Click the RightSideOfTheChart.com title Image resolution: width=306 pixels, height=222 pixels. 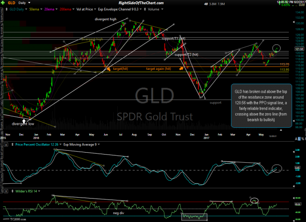coord(141,3)
